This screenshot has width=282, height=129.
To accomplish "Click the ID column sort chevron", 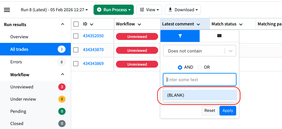I will 92,24.
